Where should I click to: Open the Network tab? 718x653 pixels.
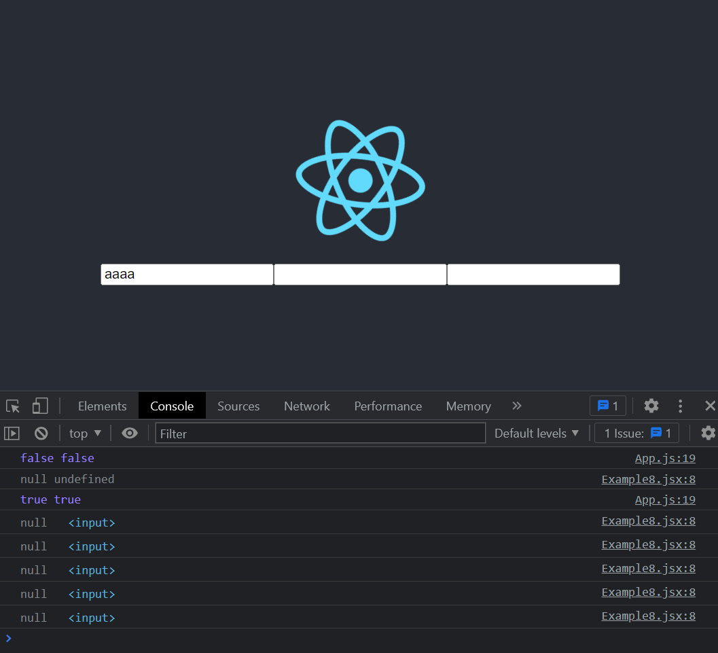click(x=307, y=406)
